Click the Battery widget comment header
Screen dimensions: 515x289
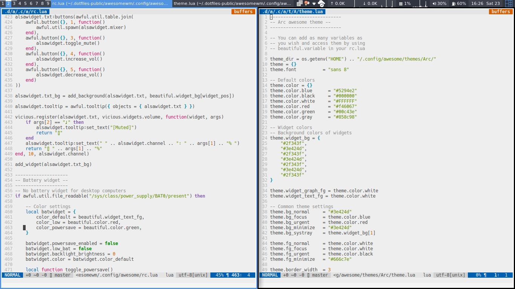tap(41, 180)
